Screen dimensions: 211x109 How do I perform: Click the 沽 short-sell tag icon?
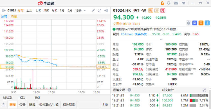click(157, 10)
